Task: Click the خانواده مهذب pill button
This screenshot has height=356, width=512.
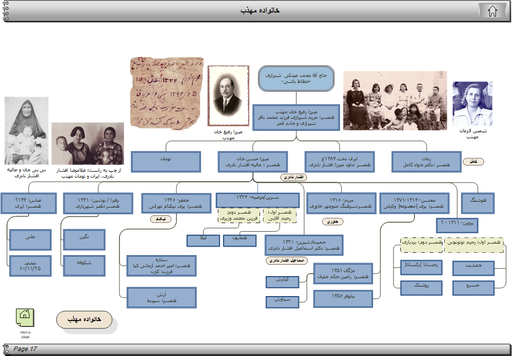Action: [x=84, y=320]
